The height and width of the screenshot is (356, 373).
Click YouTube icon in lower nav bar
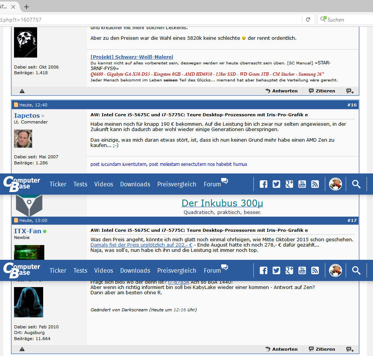(302, 270)
